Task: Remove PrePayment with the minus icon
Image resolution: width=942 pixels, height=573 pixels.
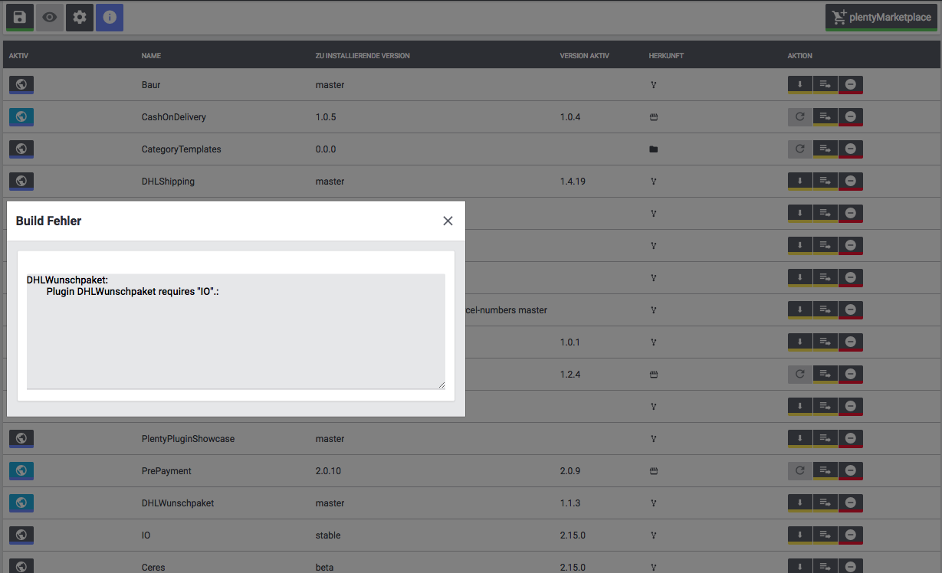Action: 851,471
